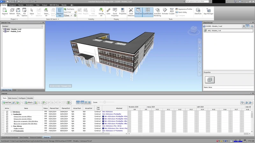Click the Reset All ribbon icon
Image resolution: width=255 pixels, height=143 pixels.
18,12
